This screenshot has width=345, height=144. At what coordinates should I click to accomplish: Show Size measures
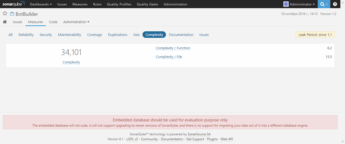136,35
